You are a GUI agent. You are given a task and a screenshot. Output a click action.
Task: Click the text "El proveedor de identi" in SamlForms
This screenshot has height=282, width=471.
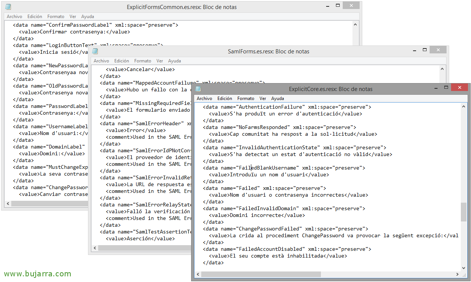[159, 158]
